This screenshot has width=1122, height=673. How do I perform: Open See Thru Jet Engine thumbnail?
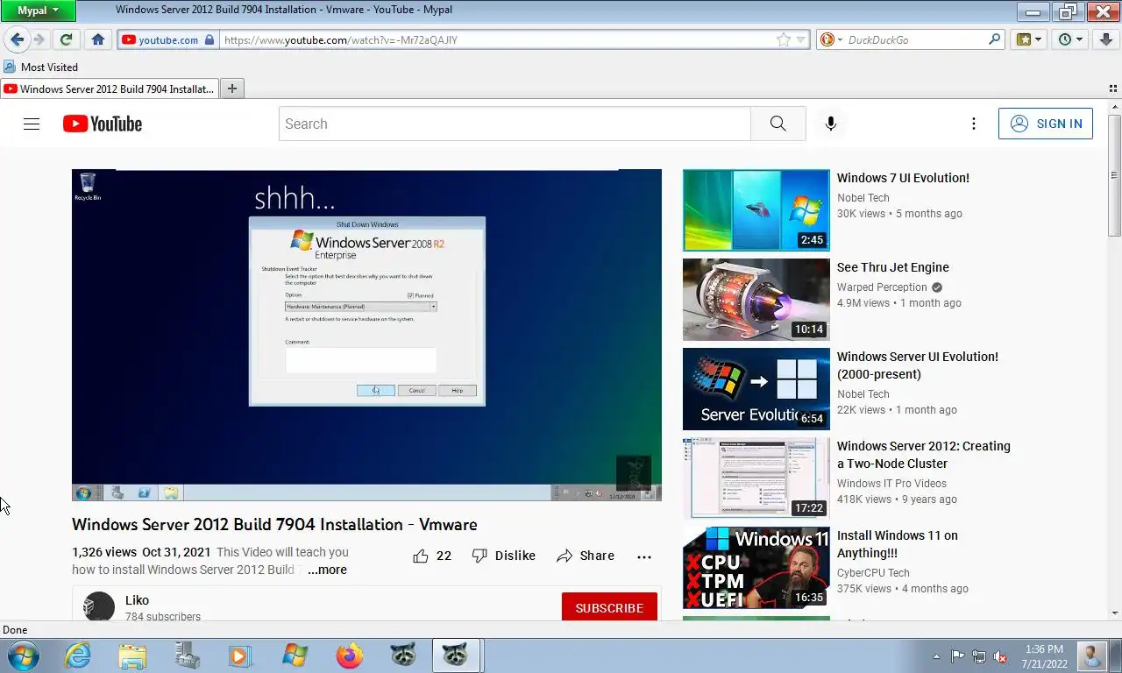(756, 300)
